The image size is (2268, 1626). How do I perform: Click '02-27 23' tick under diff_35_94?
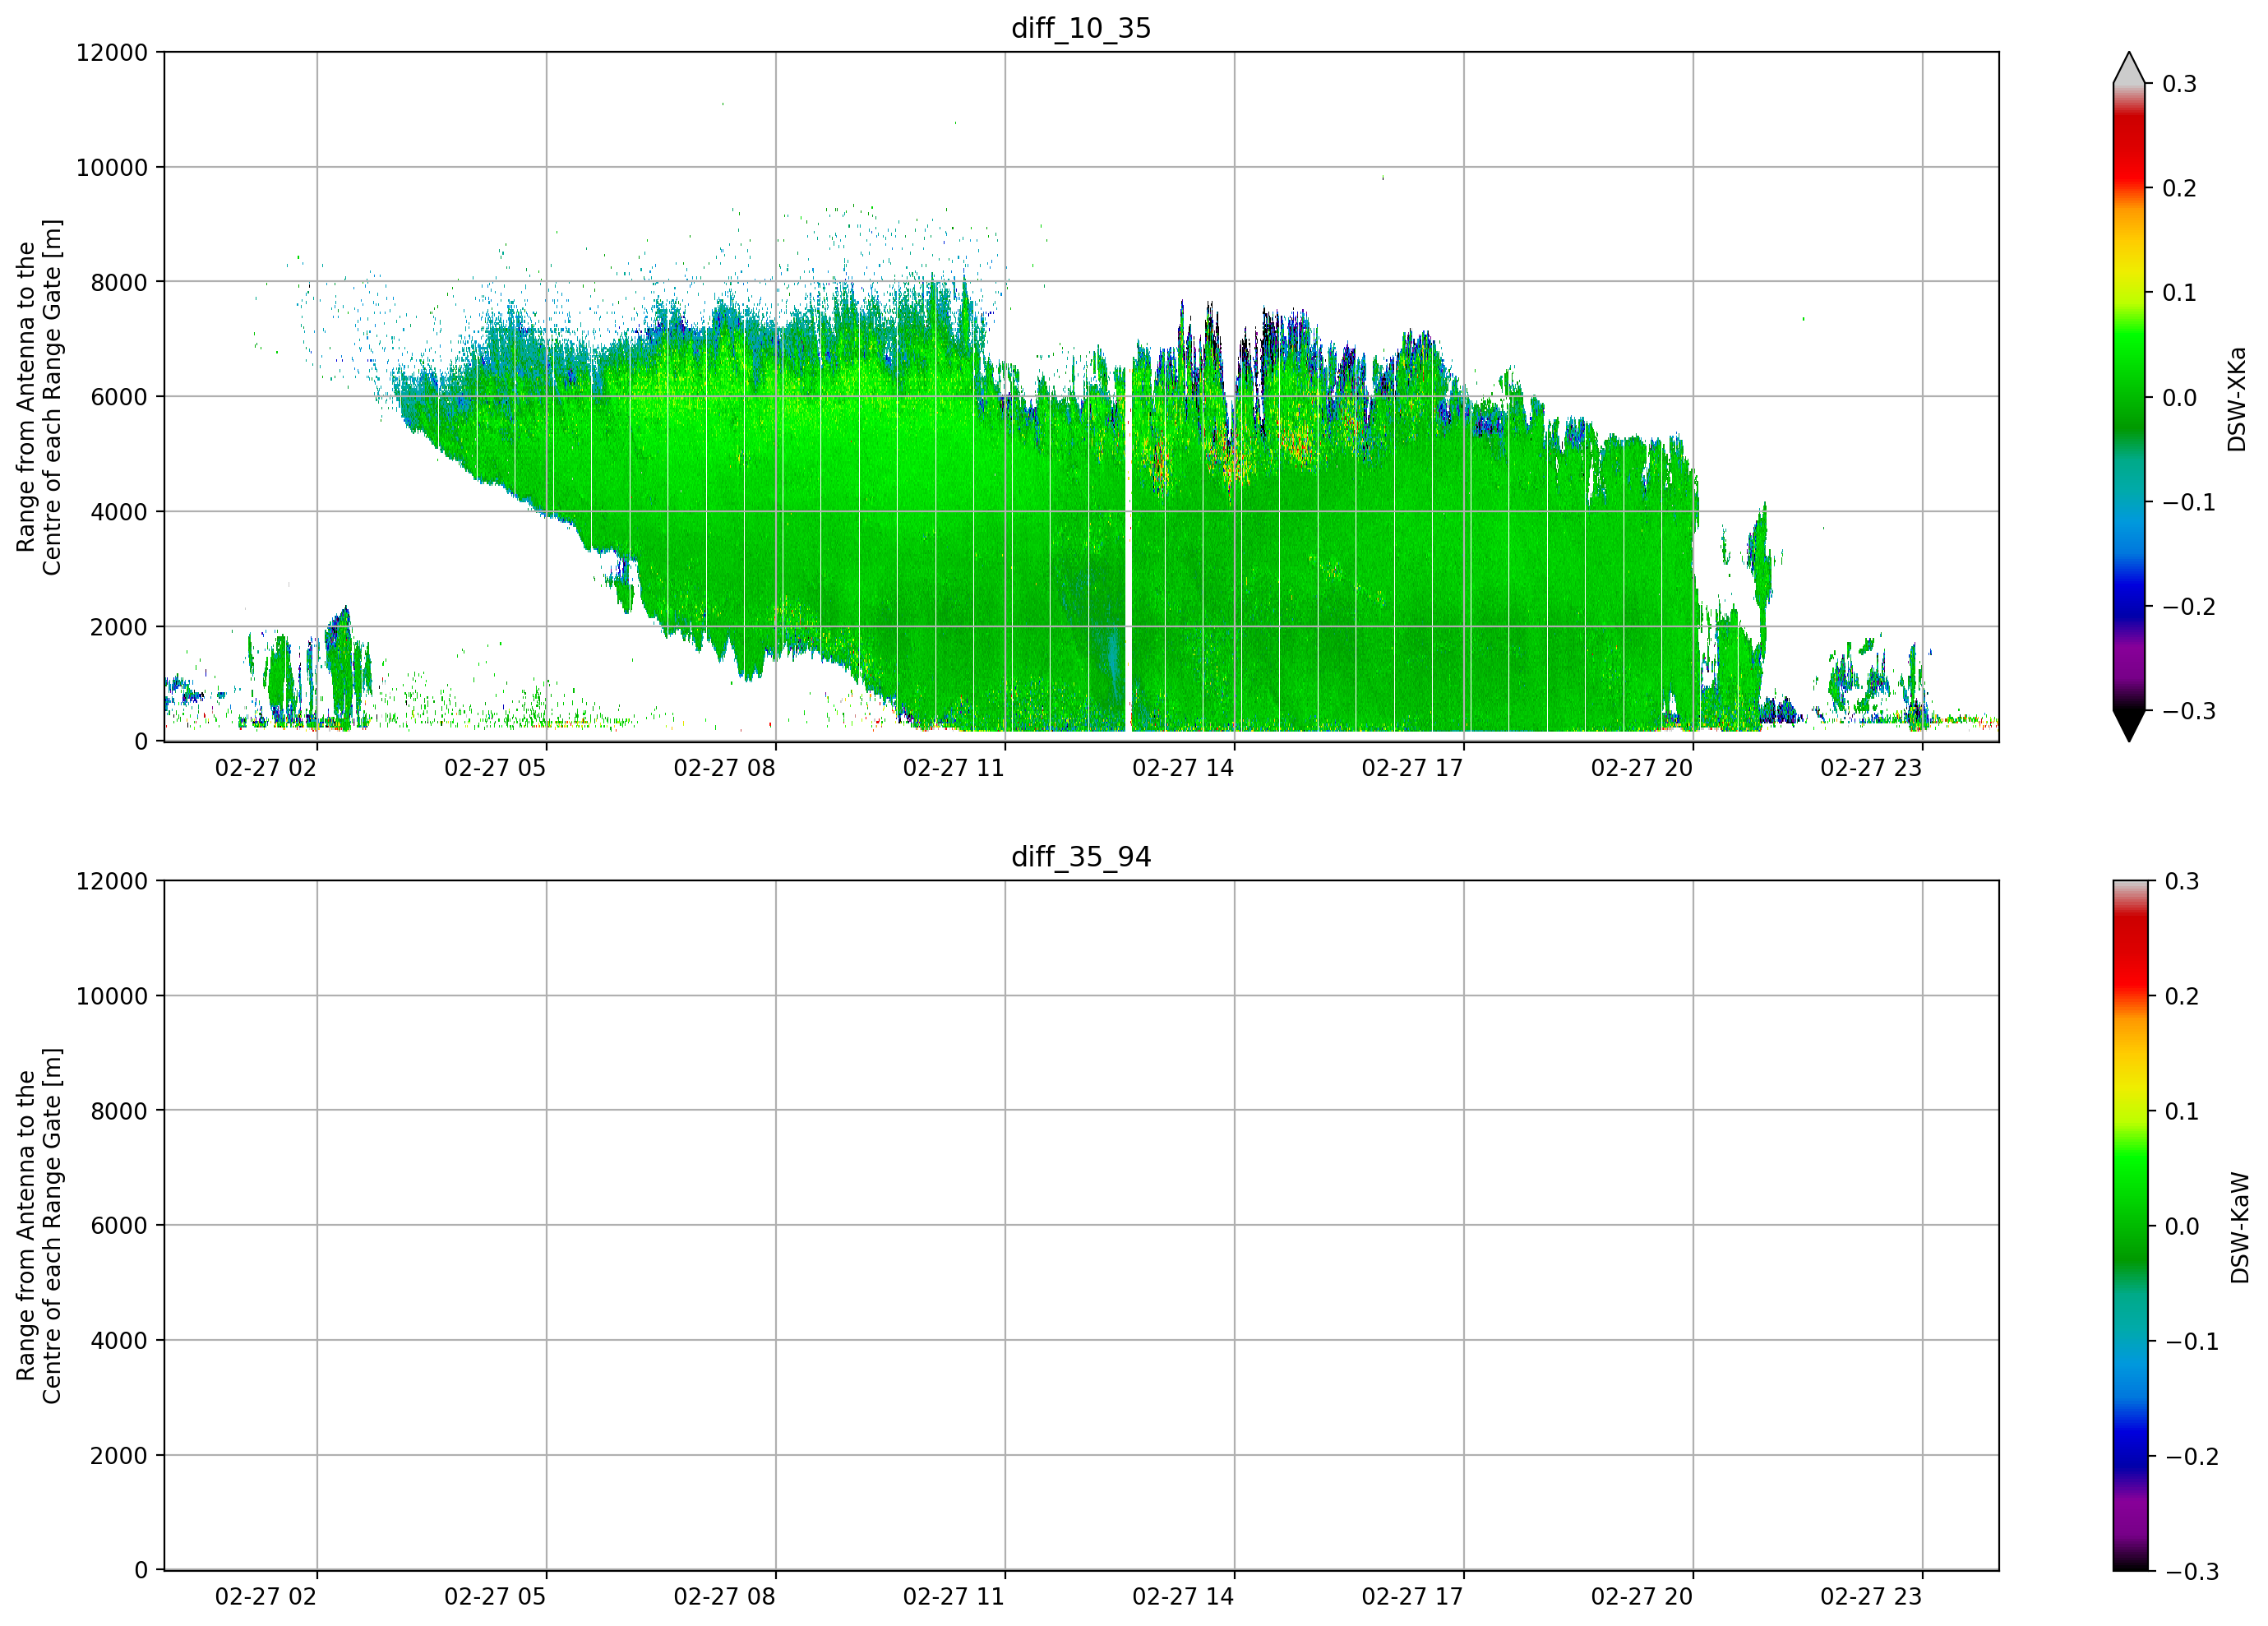[1871, 1597]
